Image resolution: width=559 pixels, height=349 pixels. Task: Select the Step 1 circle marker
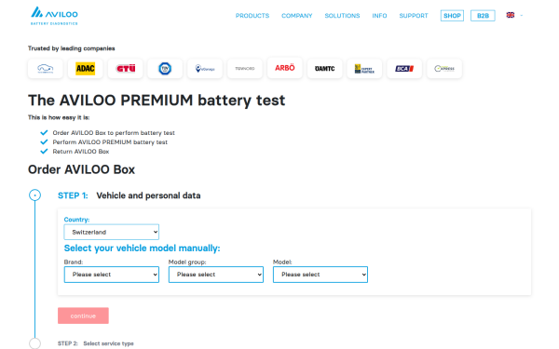click(35, 195)
